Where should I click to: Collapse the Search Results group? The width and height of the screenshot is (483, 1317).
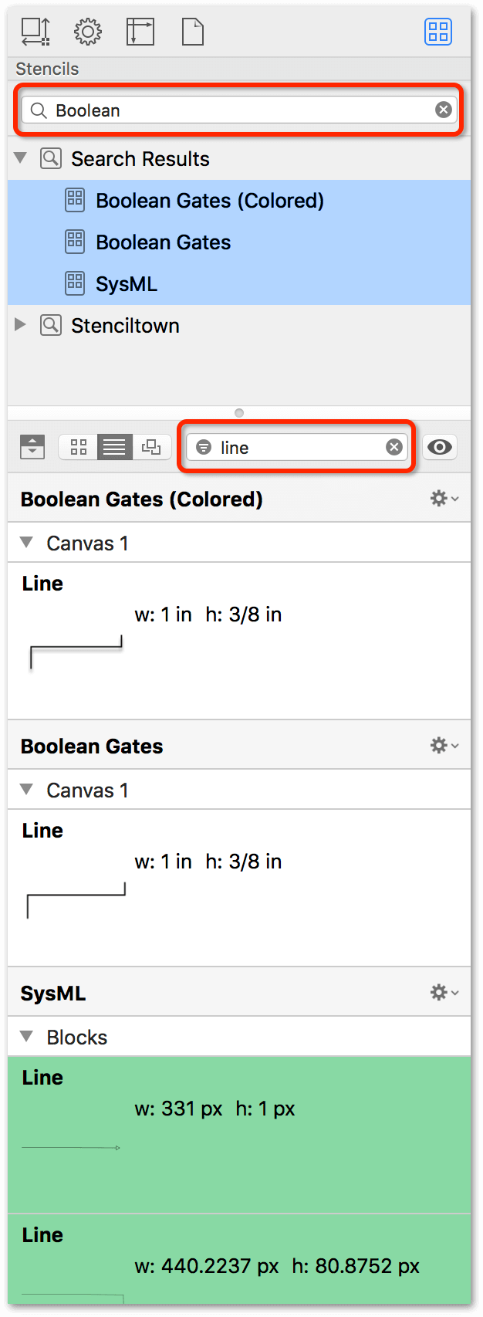pyautogui.click(x=21, y=158)
